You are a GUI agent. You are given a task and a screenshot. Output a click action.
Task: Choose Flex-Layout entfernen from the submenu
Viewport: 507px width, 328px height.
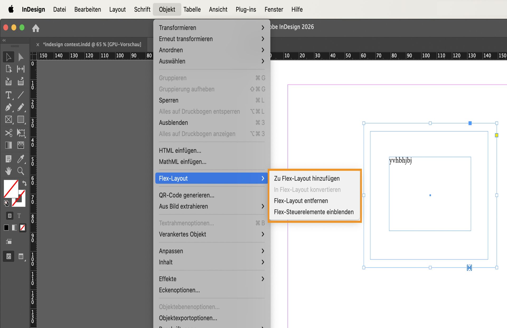(301, 201)
